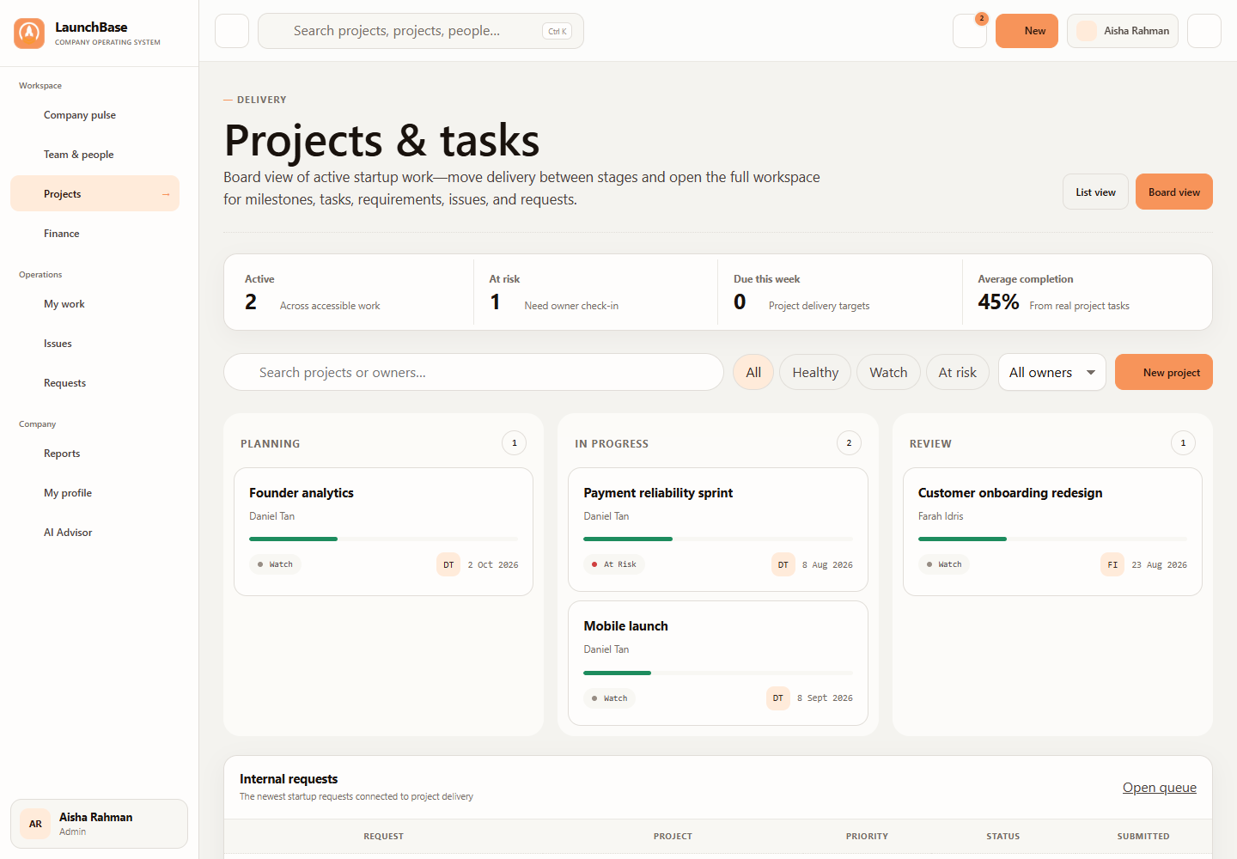Click the SUBMITTED column header

point(1143,836)
